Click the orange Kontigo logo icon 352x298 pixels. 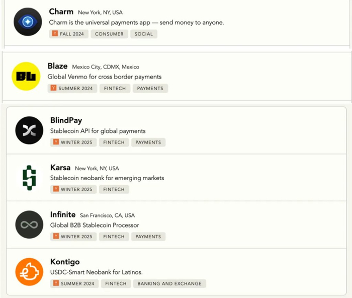click(29, 272)
